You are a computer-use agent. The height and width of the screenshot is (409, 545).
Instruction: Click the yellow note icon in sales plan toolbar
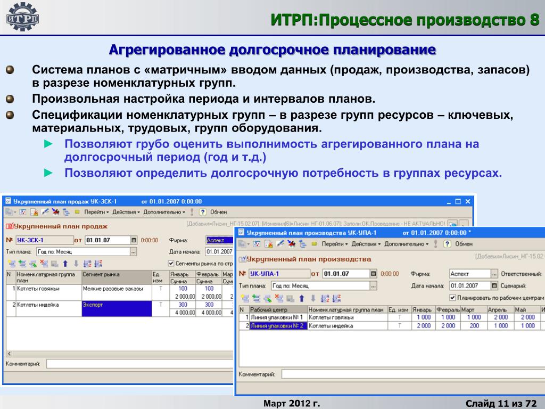click(x=77, y=212)
